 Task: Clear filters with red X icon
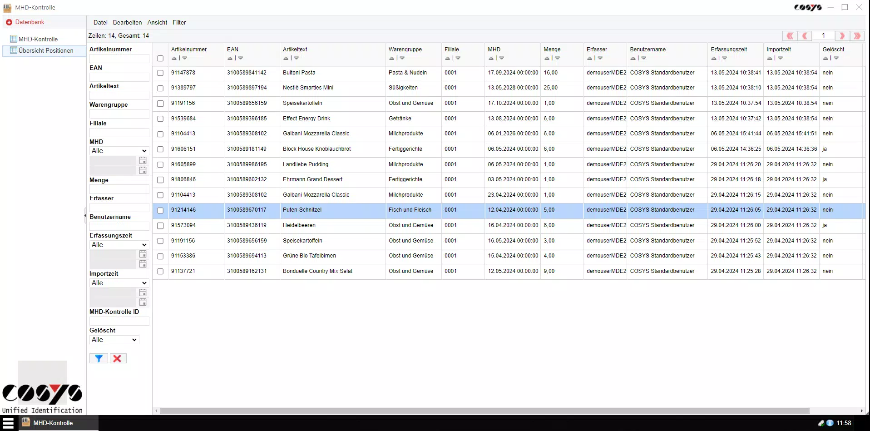tap(118, 358)
